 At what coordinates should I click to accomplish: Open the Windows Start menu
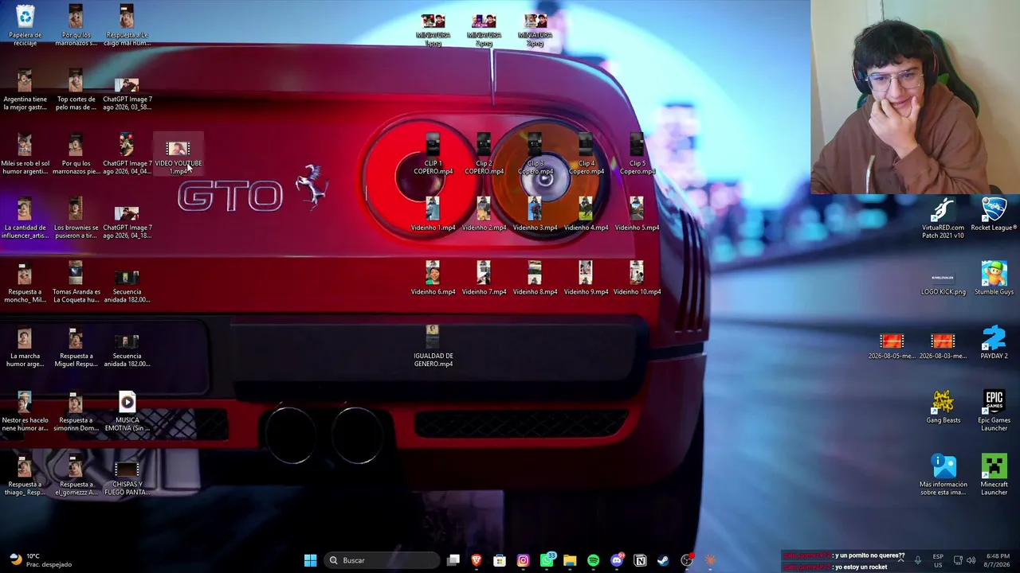[x=311, y=560]
